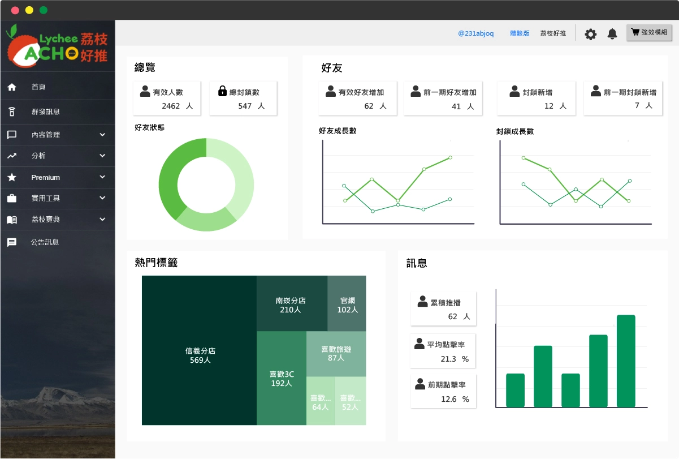Click the lock icon in 總封鎖數 card
The image size is (679, 459).
222,91
